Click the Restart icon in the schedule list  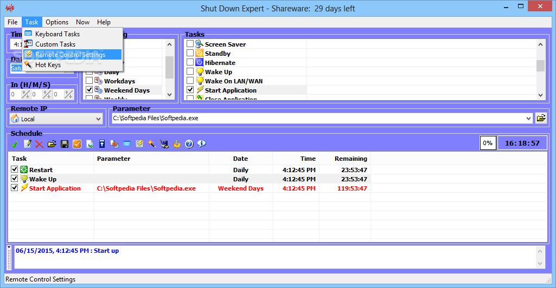coord(24,170)
